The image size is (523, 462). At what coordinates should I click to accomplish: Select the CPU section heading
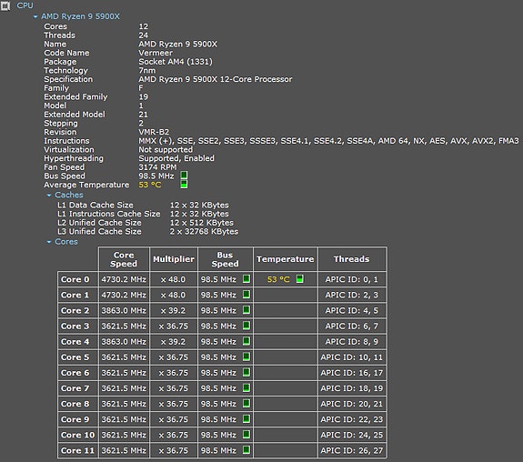click(25, 5)
